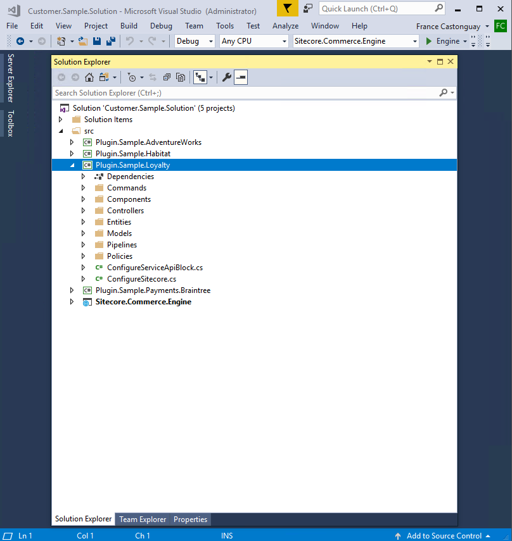This screenshot has height=541, width=512.
Task: Open the Tools menu
Action: [x=225, y=26]
